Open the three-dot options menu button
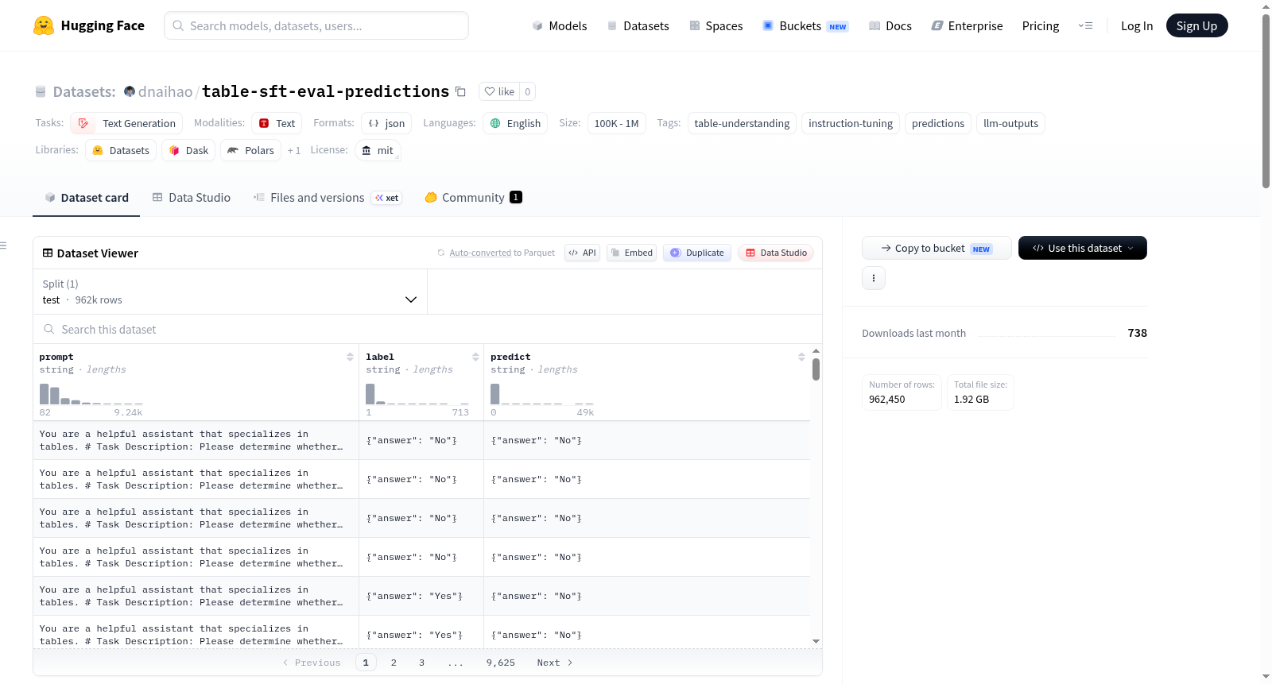Image resolution: width=1272 pixels, height=684 pixels. pyautogui.click(x=874, y=278)
